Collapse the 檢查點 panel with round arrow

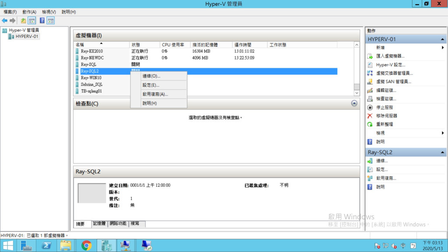click(354, 103)
